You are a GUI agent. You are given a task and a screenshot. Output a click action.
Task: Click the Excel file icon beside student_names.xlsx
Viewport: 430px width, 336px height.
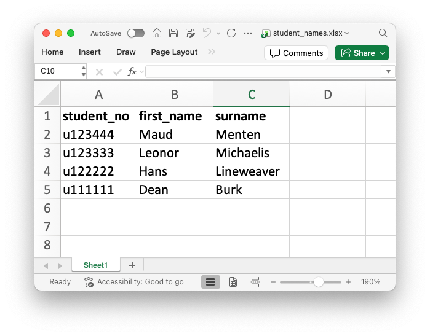click(266, 34)
